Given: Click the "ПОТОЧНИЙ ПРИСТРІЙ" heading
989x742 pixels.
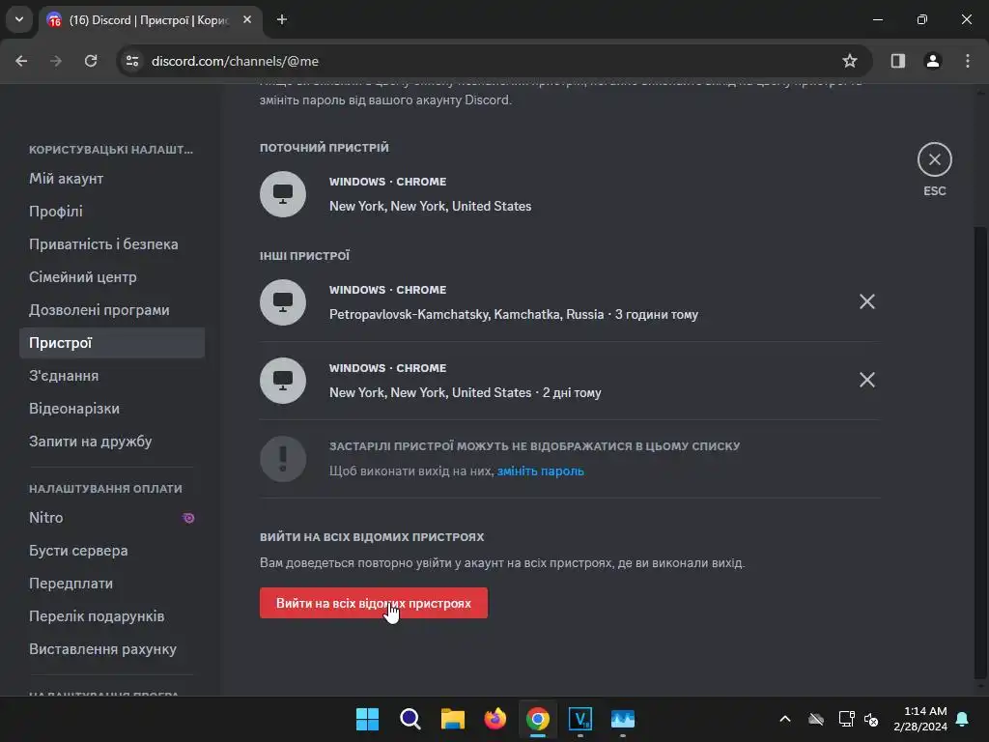Looking at the screenshot, I should point(325,148).
